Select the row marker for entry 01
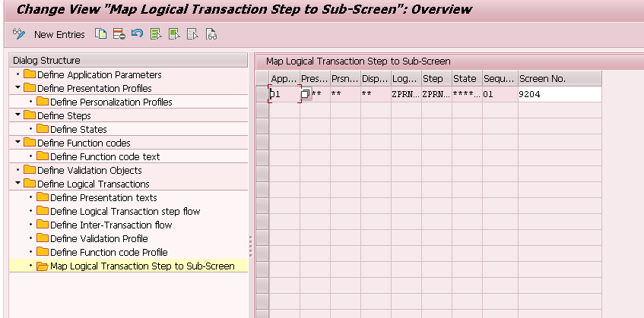644x318 pixels. tap(262, 94)
